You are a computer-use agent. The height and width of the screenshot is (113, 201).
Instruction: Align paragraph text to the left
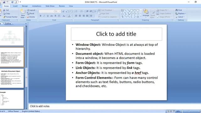76,16
